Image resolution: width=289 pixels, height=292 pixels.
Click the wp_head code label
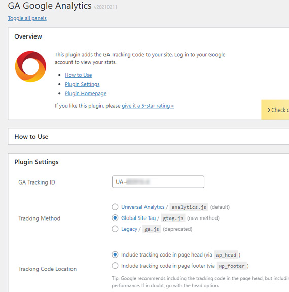226,255
